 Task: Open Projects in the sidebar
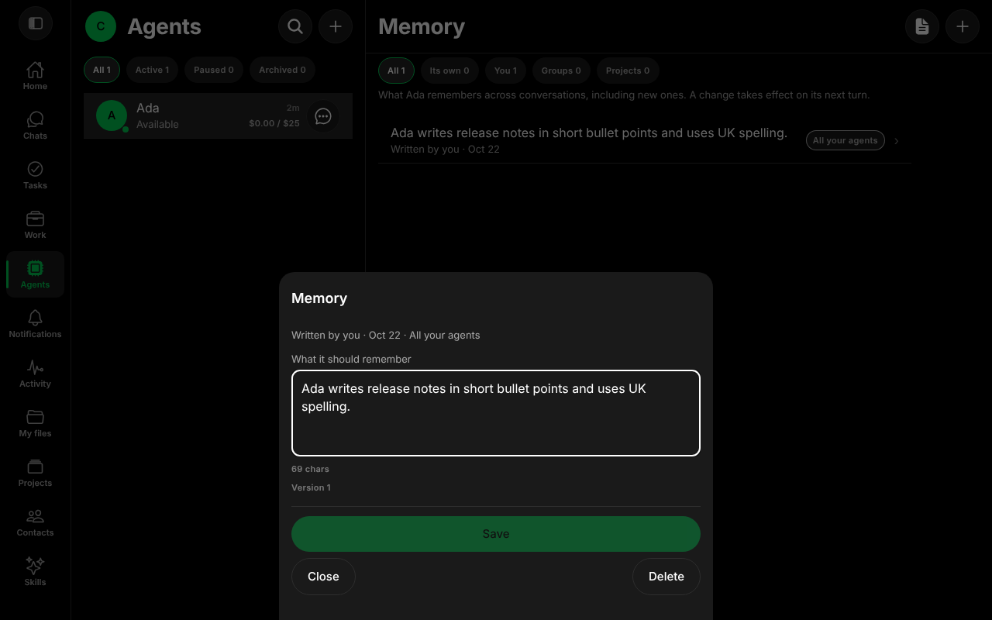35,473
